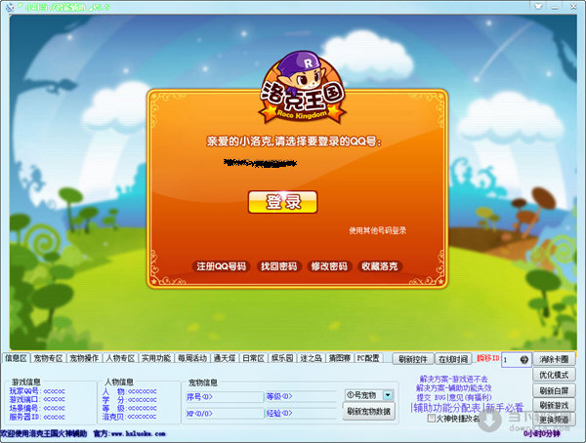
Task: Select the blurred QQ number entry
Action: click(260, 163)
